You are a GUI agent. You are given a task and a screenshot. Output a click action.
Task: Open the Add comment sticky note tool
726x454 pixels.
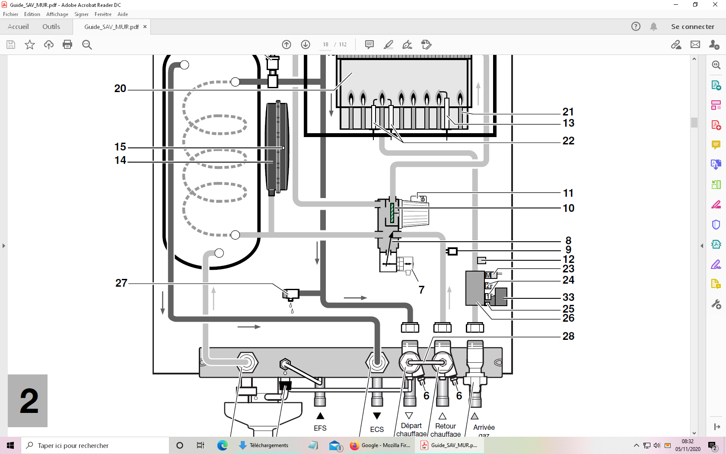tap(369, 45)
